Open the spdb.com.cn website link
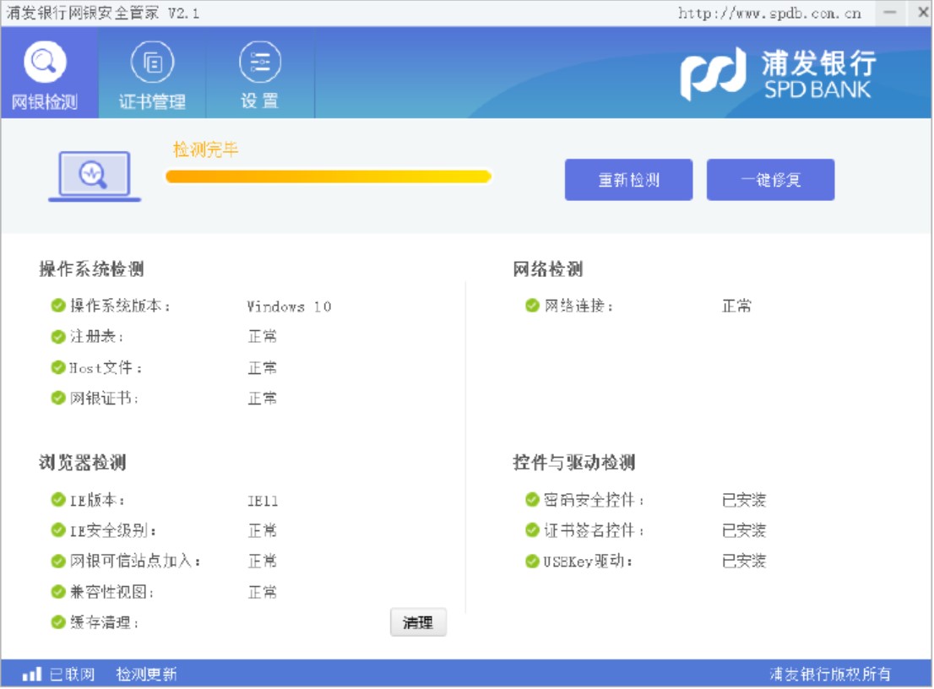934x689 pixels. click(769, 14)
